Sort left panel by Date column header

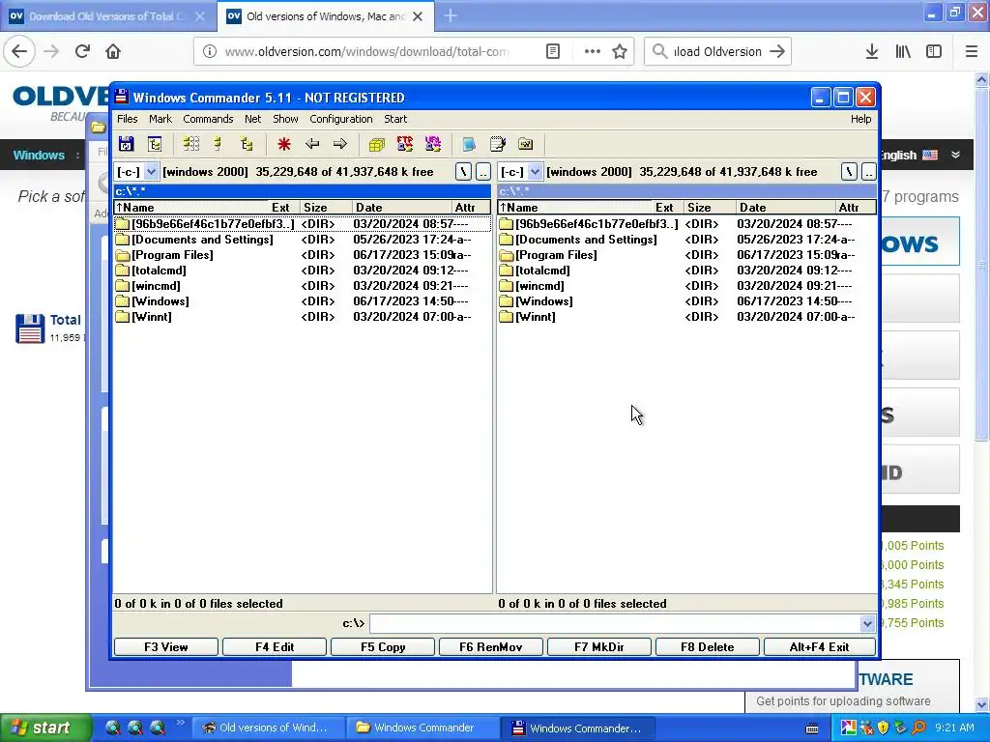tap(401, 208)
